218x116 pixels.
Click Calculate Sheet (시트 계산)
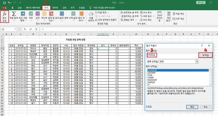[178, 19]
